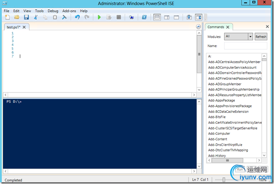Run the script with the green arrow

pos(99,17)
